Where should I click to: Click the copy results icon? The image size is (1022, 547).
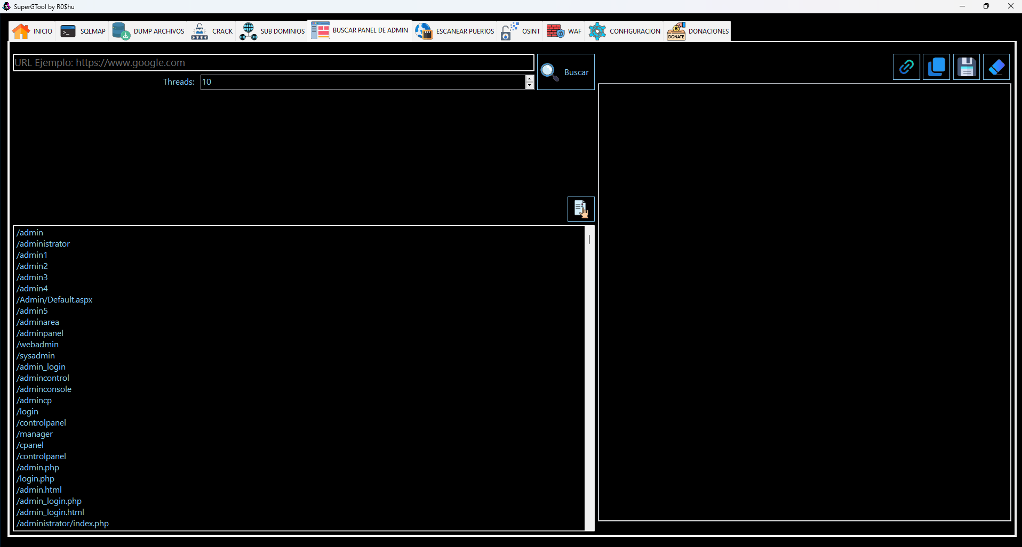(936, 67)
